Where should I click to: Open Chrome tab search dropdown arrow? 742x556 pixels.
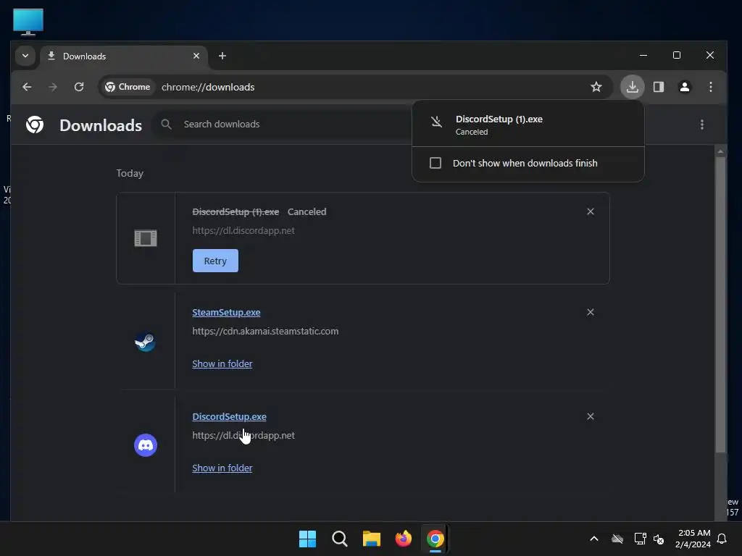(25, 56)
